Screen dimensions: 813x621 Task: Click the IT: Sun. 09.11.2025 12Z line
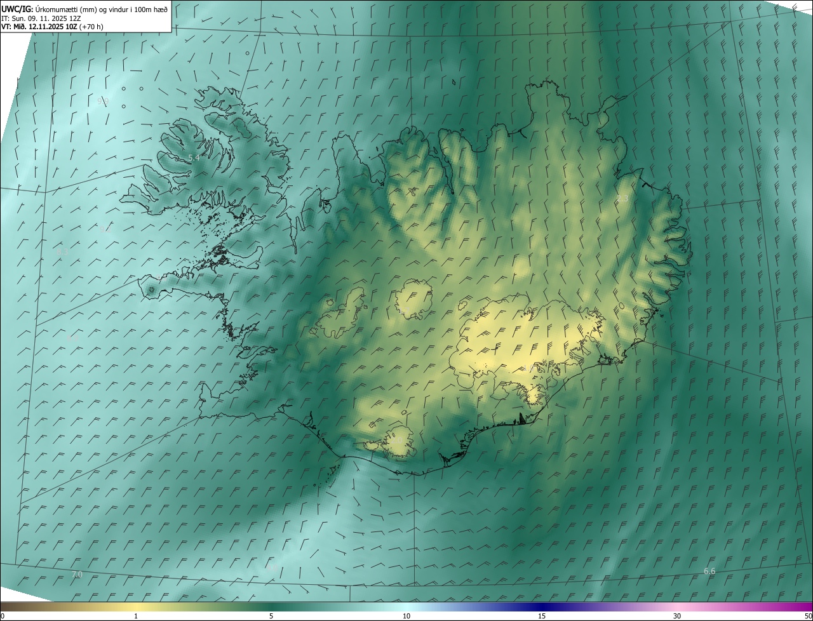[x=41, y=18]
